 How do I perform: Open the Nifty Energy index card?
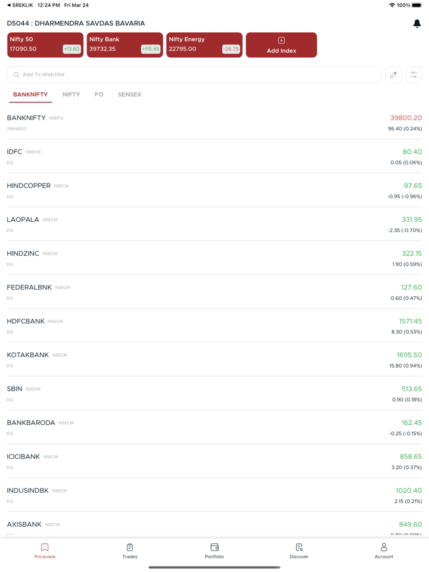click(204, 45)
